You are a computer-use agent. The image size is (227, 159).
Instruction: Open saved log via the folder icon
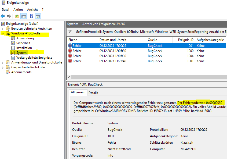[17, 16]
